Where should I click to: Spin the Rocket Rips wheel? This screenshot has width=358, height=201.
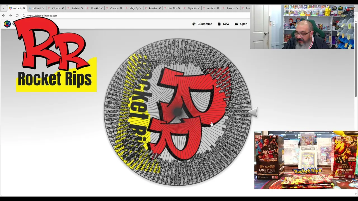(x=178, y=113)
